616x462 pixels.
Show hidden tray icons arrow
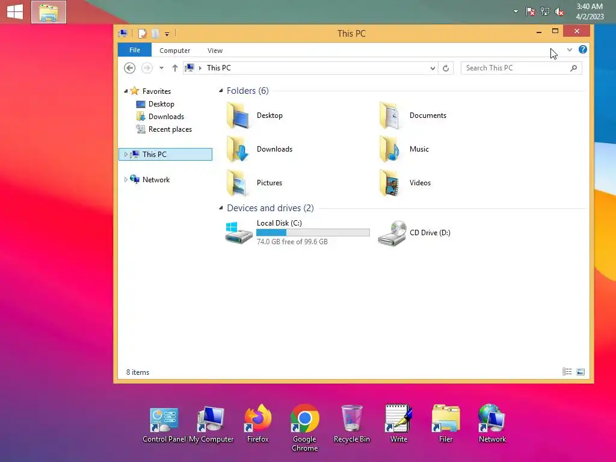click(516, 12)
